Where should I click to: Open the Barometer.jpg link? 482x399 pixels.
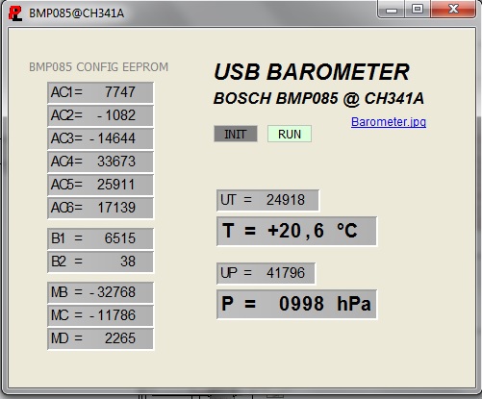[389, 122]
